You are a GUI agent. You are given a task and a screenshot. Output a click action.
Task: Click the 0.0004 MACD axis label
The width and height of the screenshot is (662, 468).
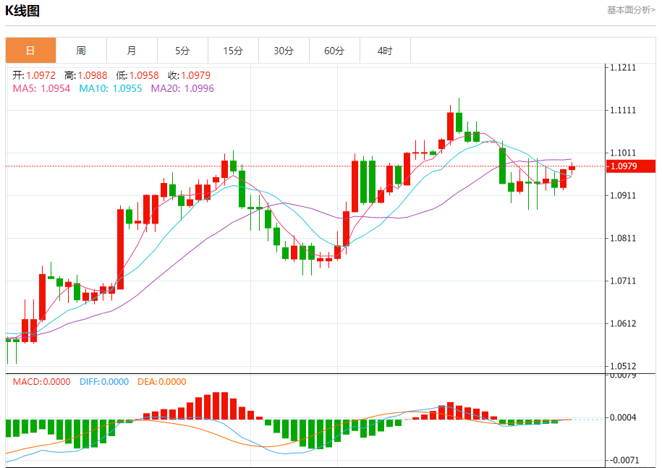[623, 417]
